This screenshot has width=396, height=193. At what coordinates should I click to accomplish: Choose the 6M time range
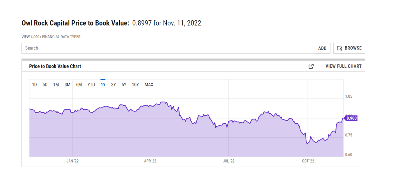coord(79,85)
